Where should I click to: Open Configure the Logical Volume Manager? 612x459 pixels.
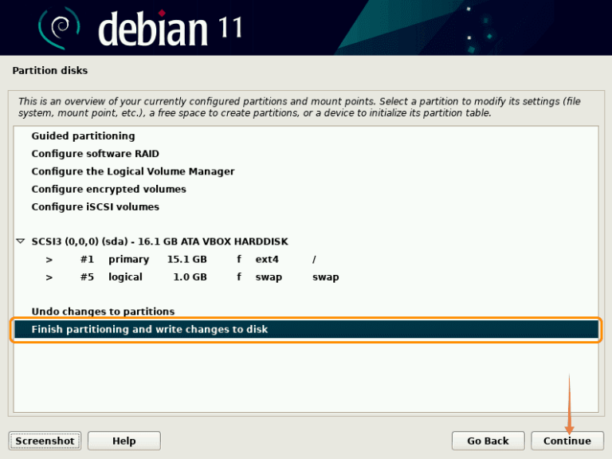point(132,171)
